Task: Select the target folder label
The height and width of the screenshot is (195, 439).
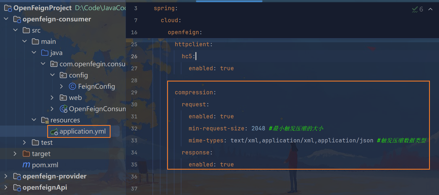Action: (41, 154)
